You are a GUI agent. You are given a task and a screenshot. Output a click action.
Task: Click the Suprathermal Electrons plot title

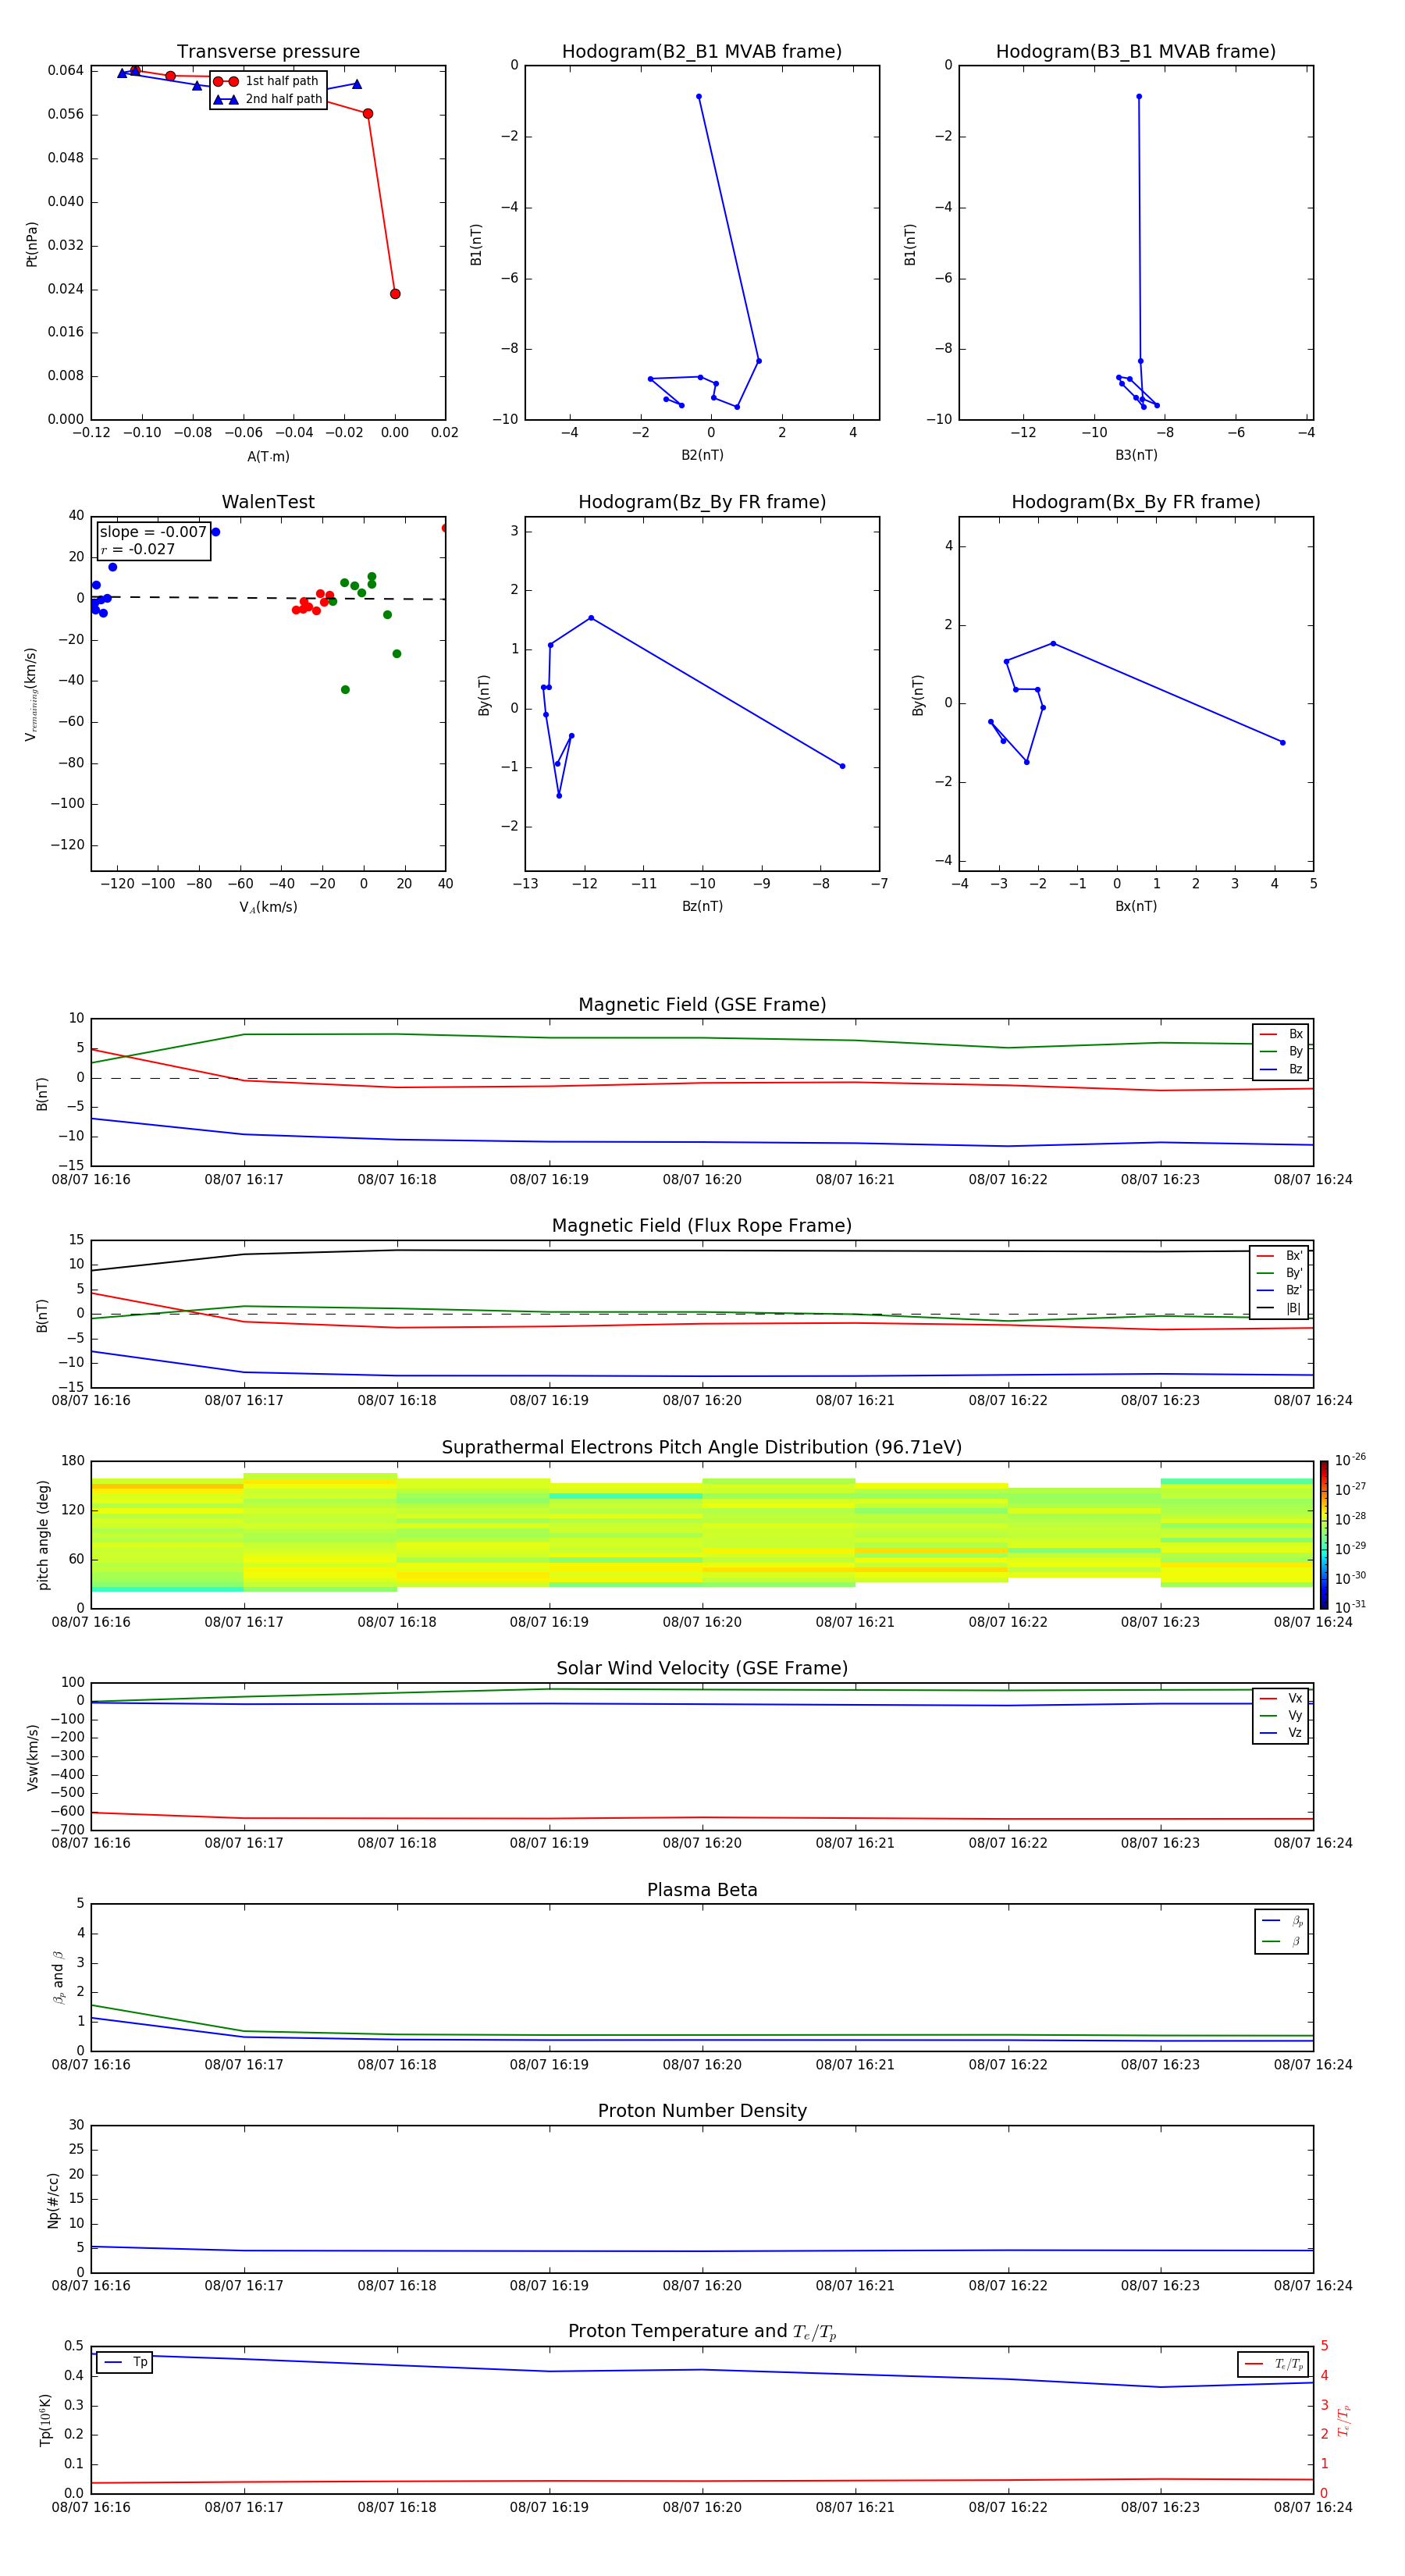[x=701, y=1447]
